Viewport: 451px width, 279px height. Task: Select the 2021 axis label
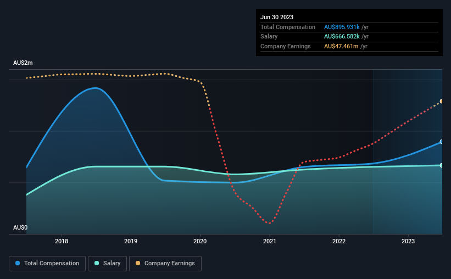[x=270, y=241]
